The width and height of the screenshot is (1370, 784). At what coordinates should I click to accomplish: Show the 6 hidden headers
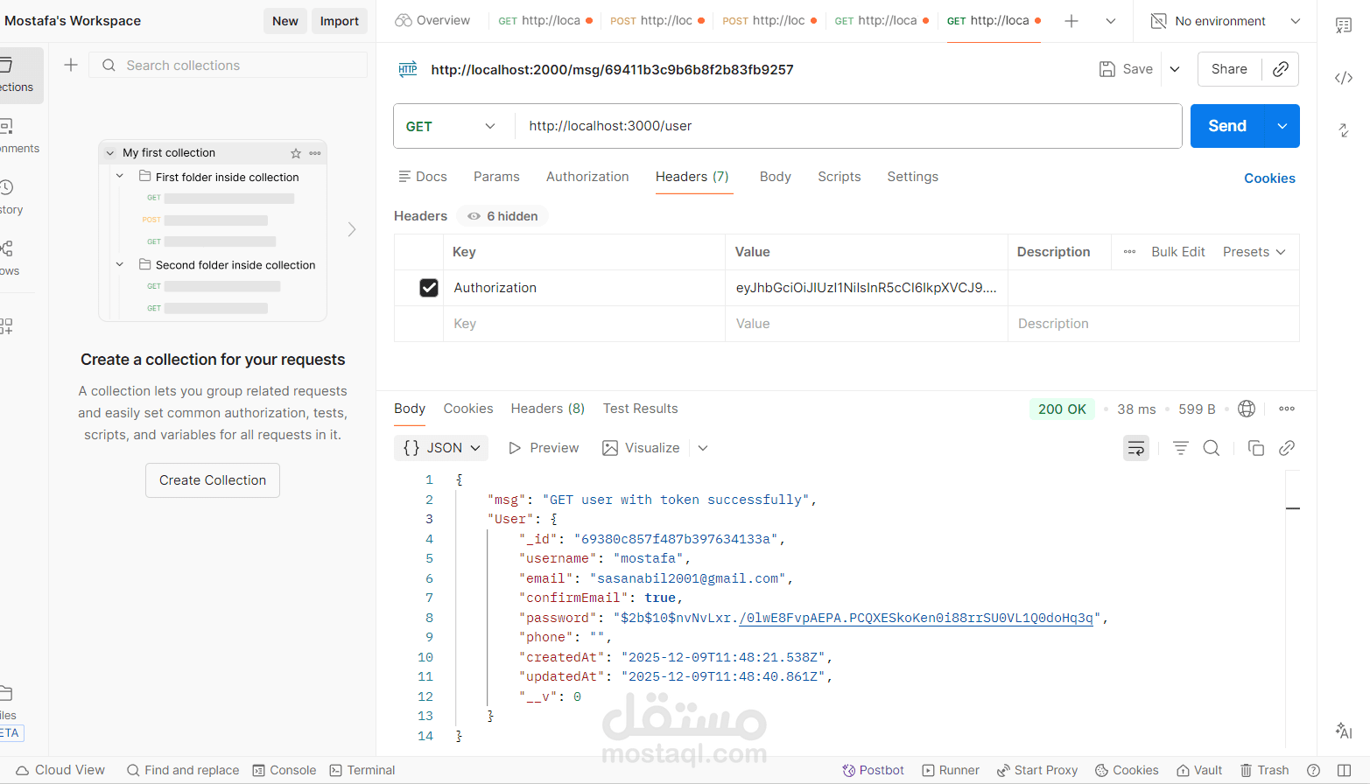click(x=503, y=216)
